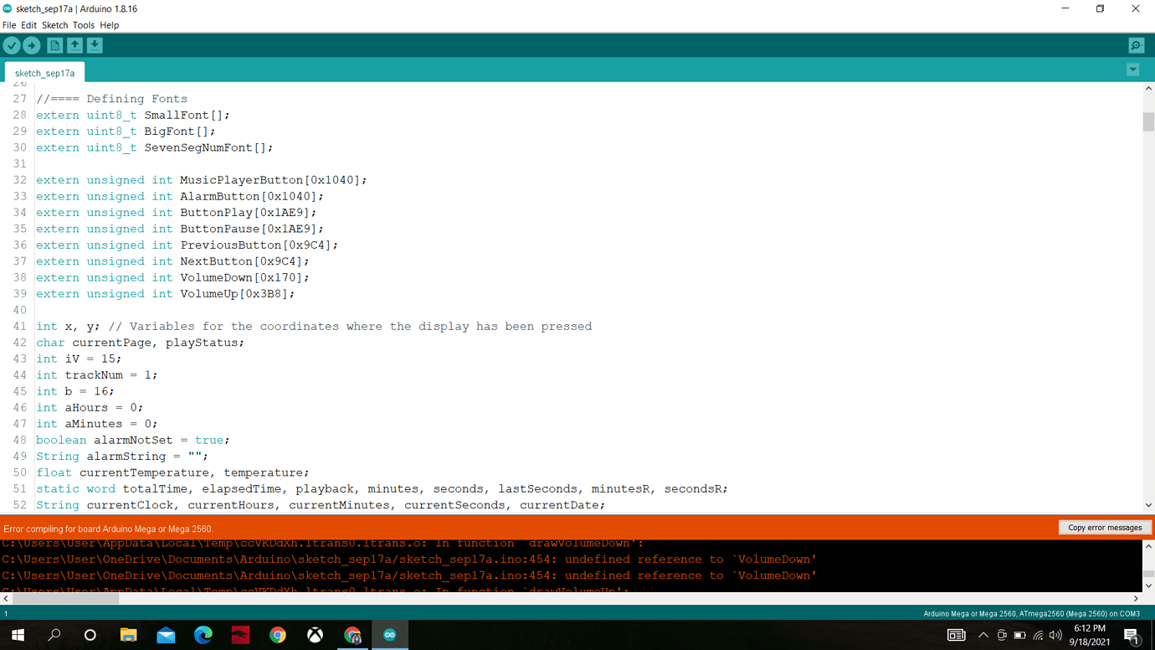Save the sketch with the Save icon

pos(95,45)
